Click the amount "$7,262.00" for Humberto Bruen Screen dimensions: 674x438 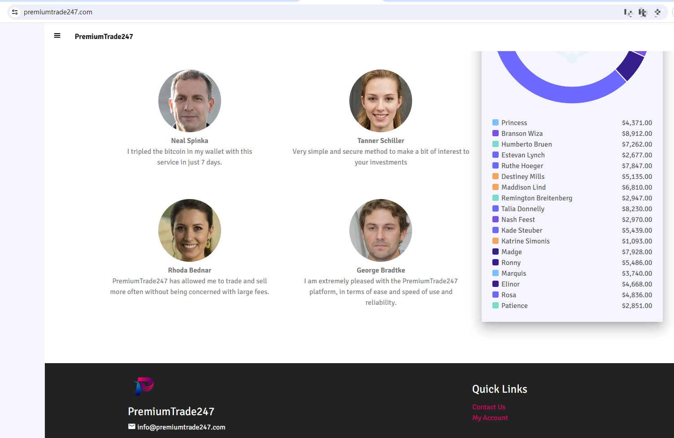click(x=637, y=144)
